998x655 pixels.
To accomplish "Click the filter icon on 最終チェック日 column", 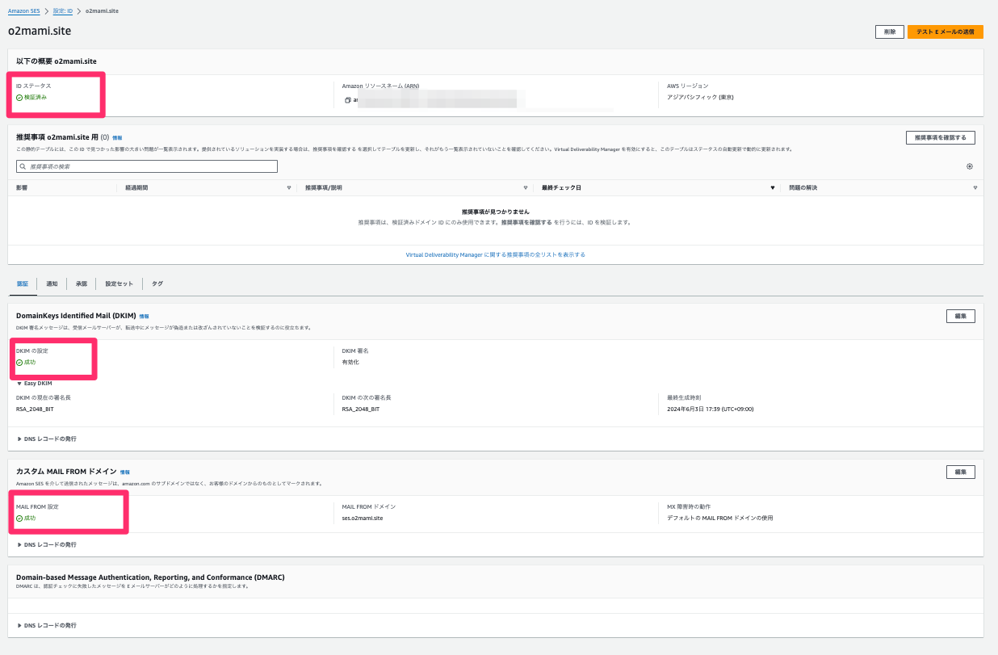I will [772, 187].
